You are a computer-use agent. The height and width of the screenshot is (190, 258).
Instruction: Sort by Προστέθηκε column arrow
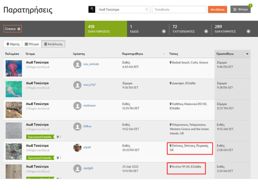(247, 54)
